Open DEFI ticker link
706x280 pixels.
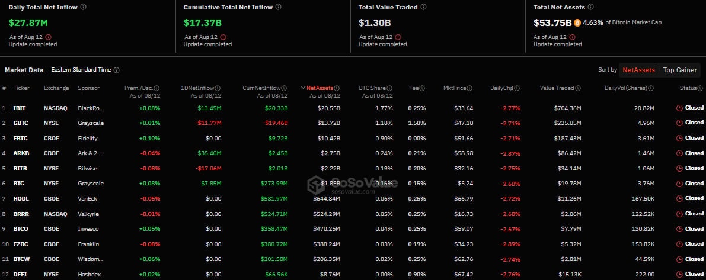point(20,274)
